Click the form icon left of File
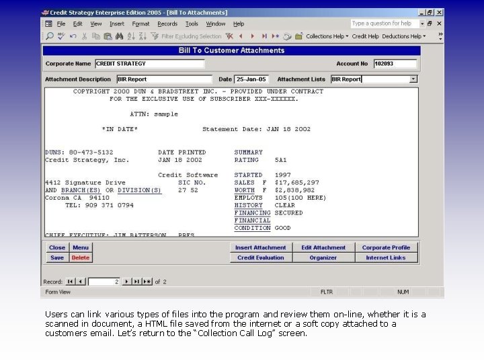The height and width of the screenshot is (363, 484). (x=49, y=24)
